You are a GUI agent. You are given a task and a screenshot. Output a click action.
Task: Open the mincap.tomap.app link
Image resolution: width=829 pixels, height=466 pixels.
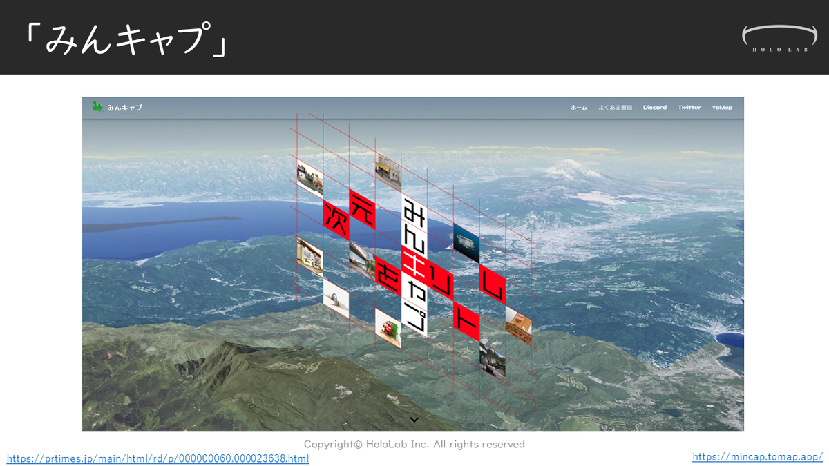point(758,457)
